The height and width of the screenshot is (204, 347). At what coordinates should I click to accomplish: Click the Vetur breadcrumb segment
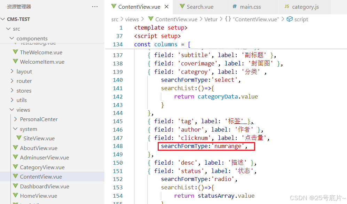click(x=211, y=19)
